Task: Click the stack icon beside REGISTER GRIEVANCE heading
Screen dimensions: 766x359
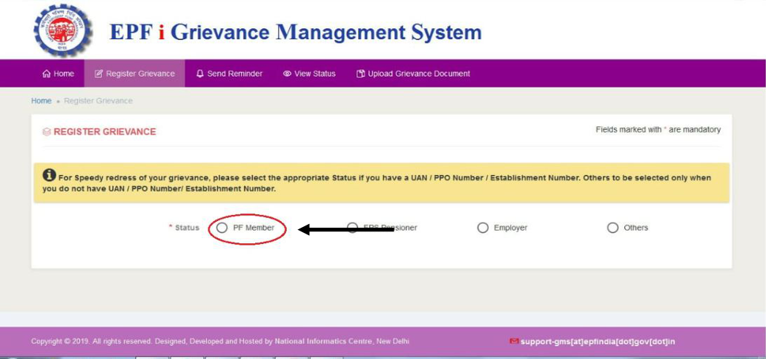Action: coord(47,132)
